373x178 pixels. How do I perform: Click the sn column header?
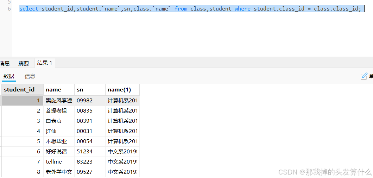pos(90,90)
